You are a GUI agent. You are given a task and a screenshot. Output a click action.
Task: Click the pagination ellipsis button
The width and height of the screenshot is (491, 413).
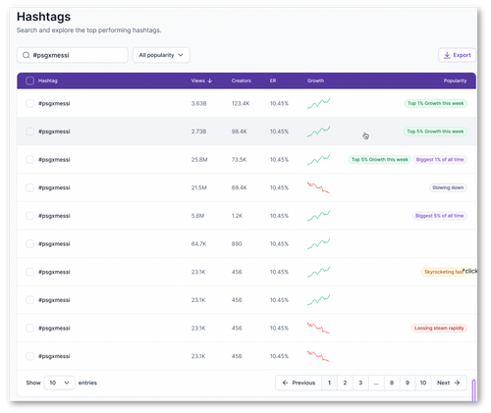click(x=376, y=383)
